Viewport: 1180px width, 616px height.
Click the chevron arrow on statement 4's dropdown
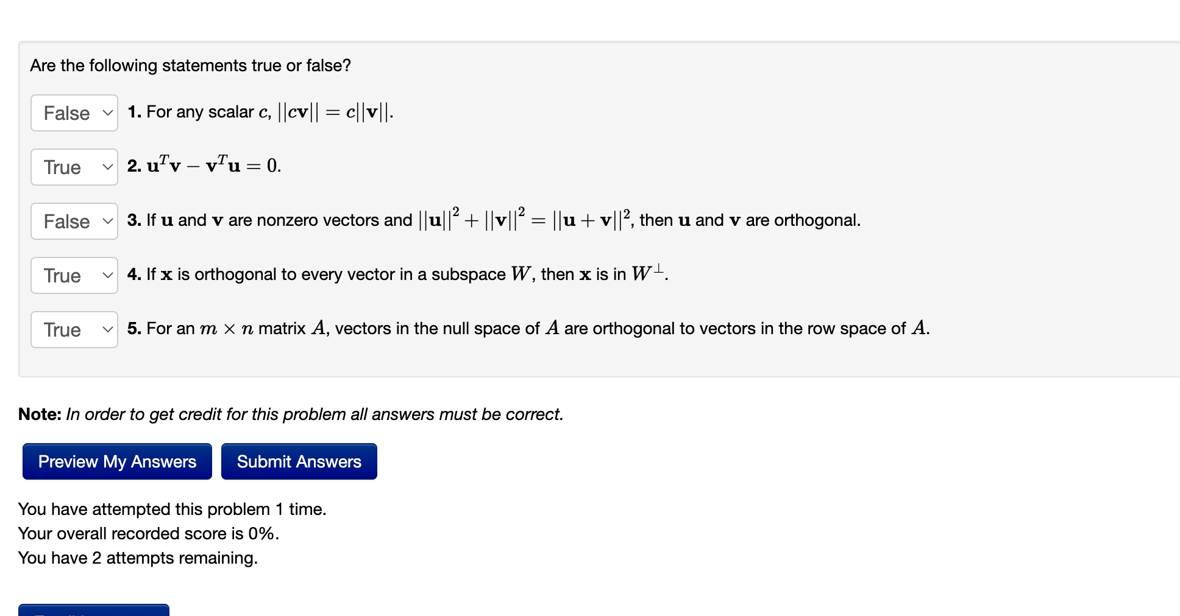click(x=107, y=275)
